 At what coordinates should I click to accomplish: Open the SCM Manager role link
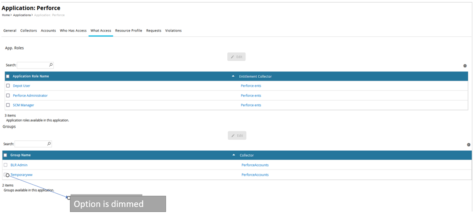coord(24,105)
